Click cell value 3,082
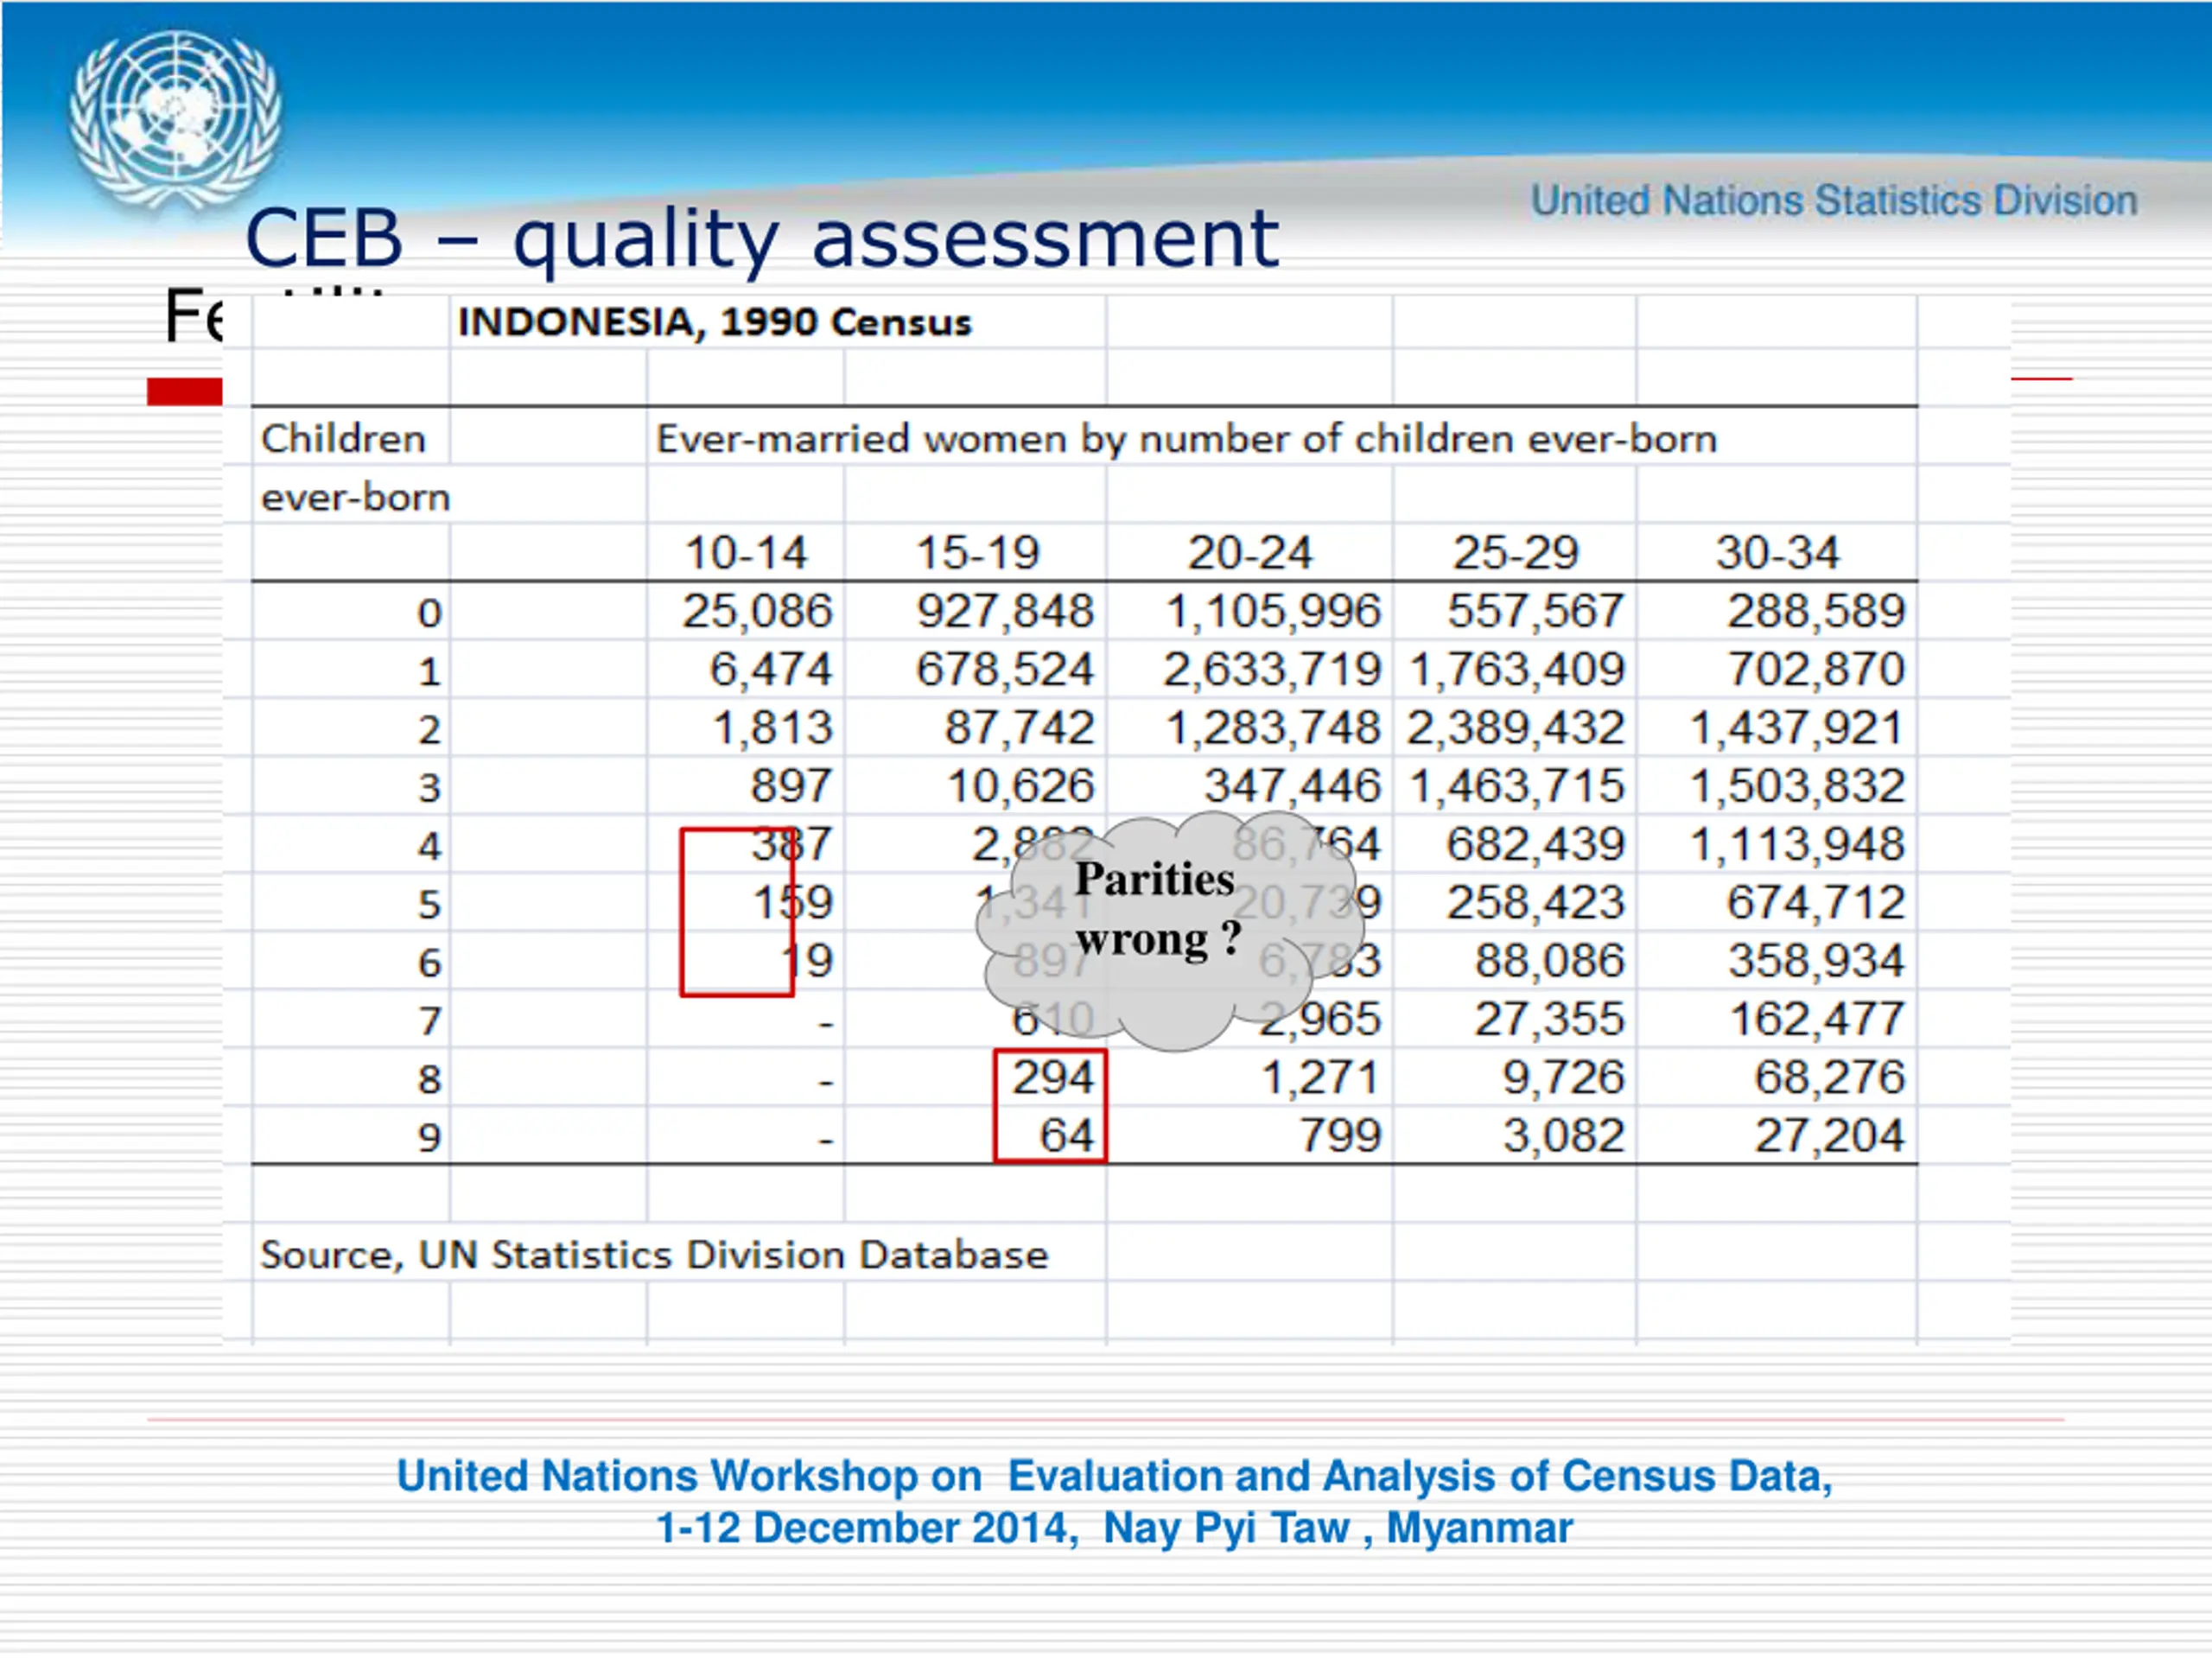Viewport: 2212px width, 1659px height. point(1563,1135)
